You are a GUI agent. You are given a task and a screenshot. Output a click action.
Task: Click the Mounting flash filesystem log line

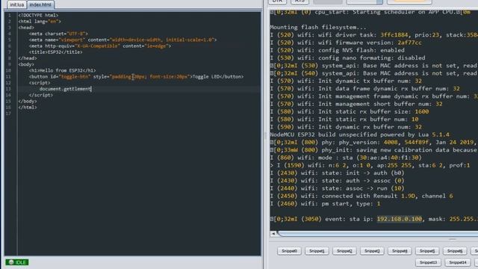tap(318, 27)
